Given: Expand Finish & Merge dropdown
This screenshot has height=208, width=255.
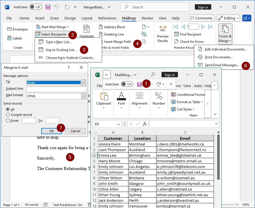Looking at the screenshot, I should [225, 34].
